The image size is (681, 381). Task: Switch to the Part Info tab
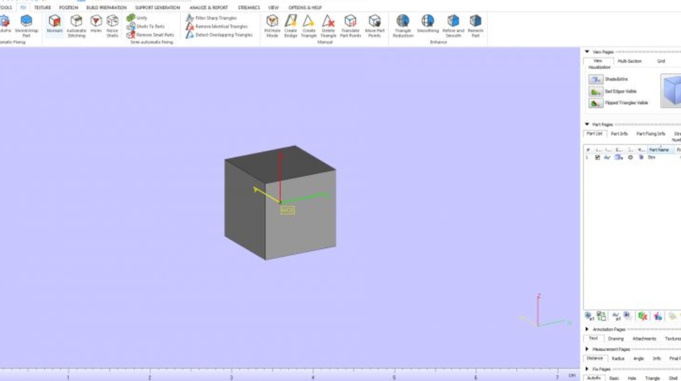pos(619,134)
